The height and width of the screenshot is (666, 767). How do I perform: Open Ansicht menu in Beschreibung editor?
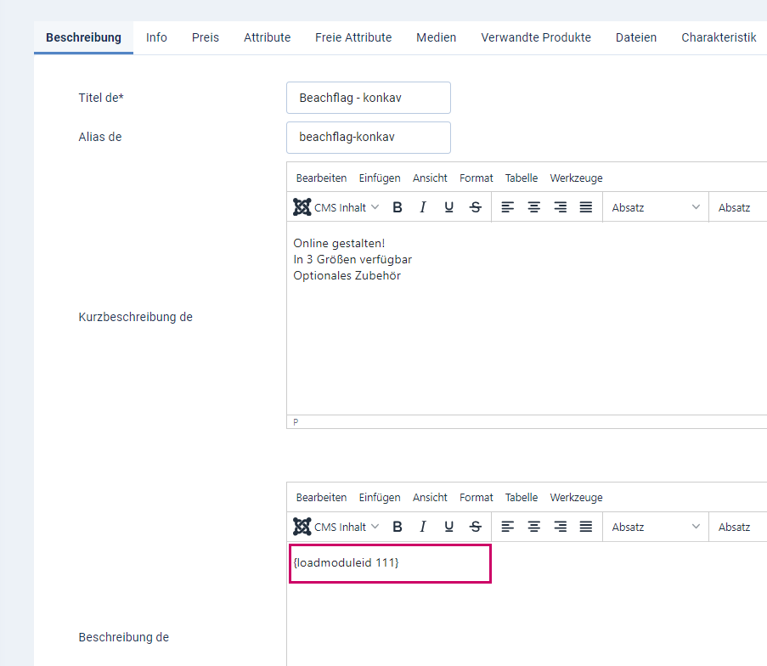430,498
